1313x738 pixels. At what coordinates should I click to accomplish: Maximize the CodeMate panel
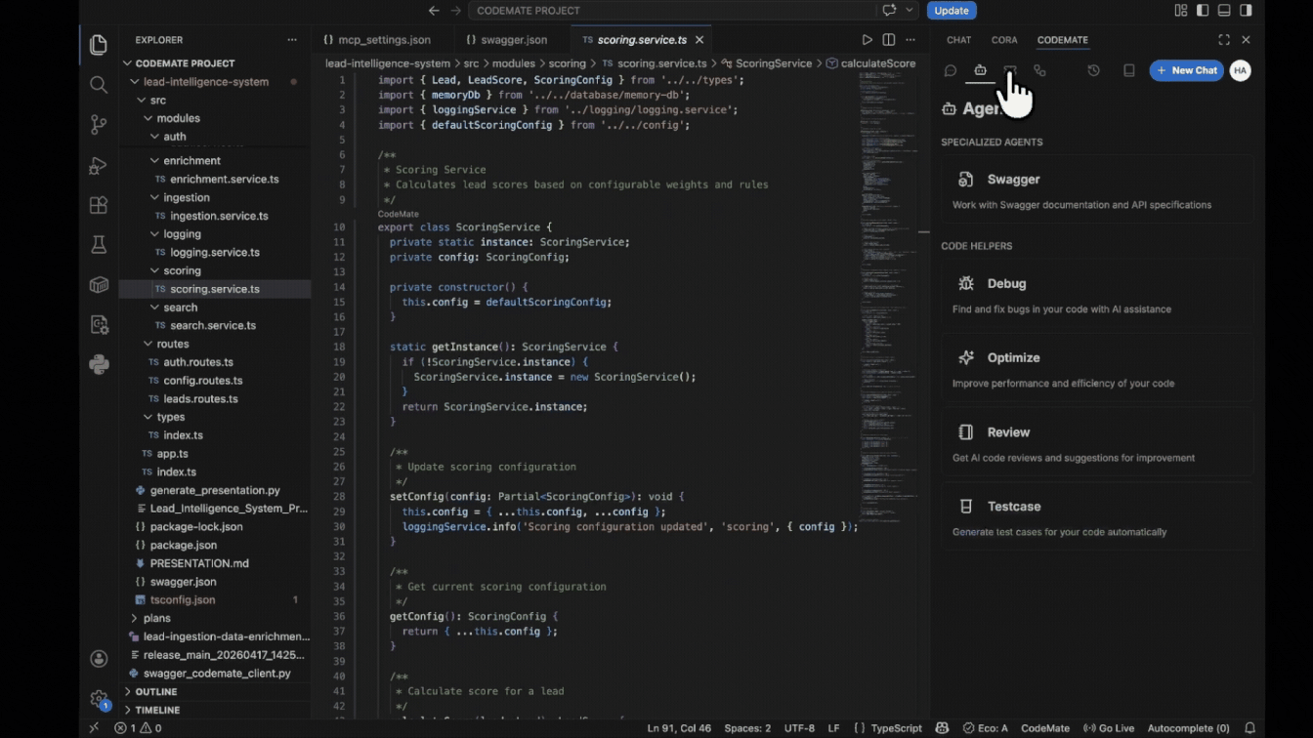click(1224, 40)
